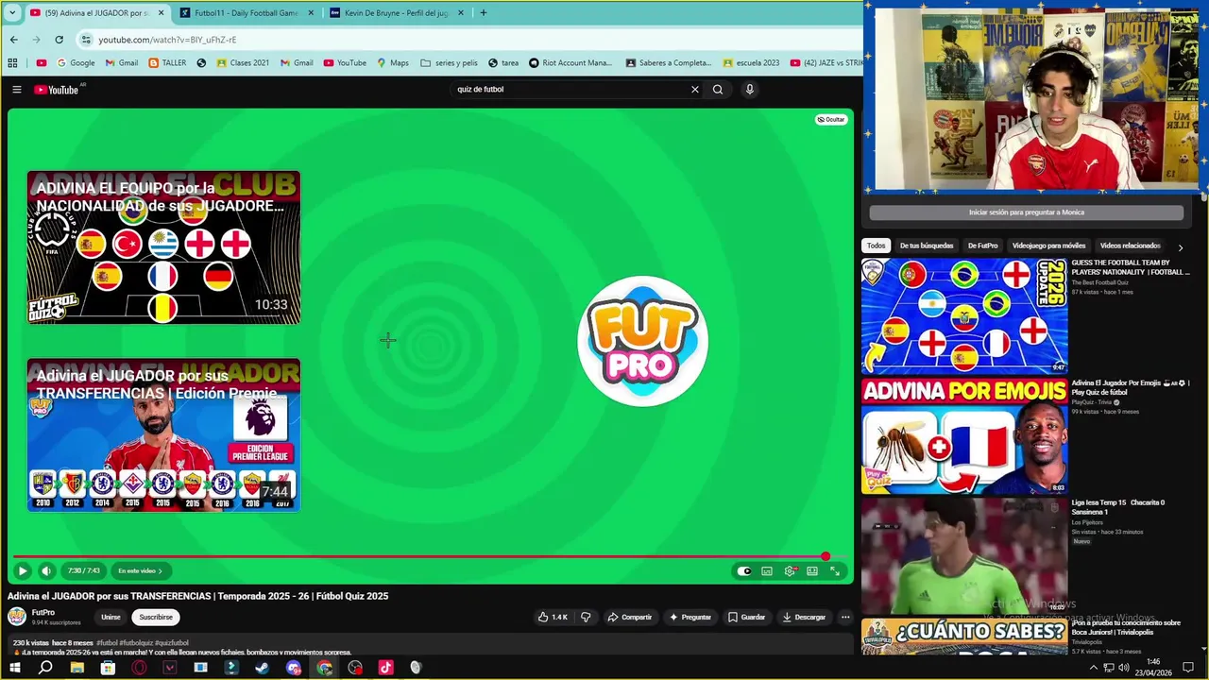Select 'Videos relacionados' chip

(1130, 246)
